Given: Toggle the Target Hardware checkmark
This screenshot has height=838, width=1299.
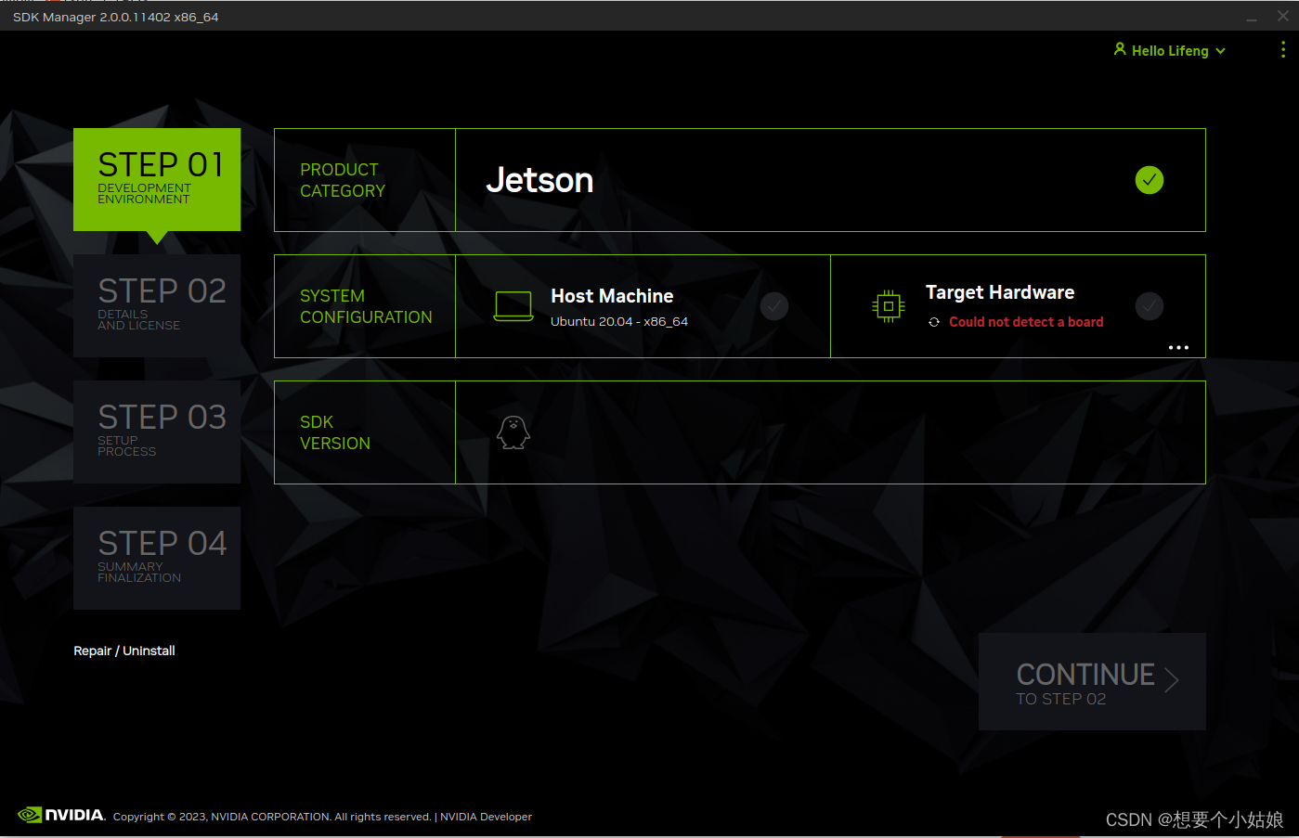Looking at the screenshot, I should click(1150, 306).
